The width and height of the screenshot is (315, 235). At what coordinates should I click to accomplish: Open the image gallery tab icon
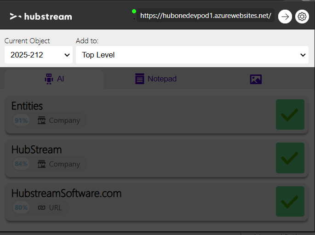[256, 79]
